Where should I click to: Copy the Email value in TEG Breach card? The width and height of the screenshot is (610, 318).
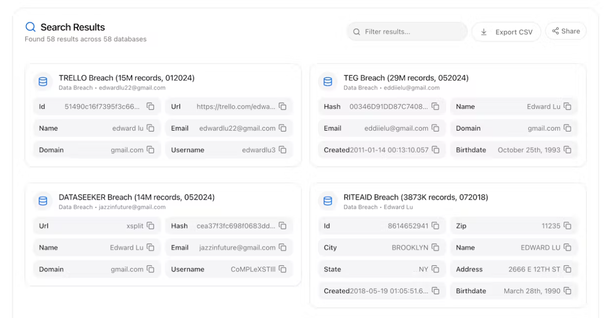tap(435, 128)
